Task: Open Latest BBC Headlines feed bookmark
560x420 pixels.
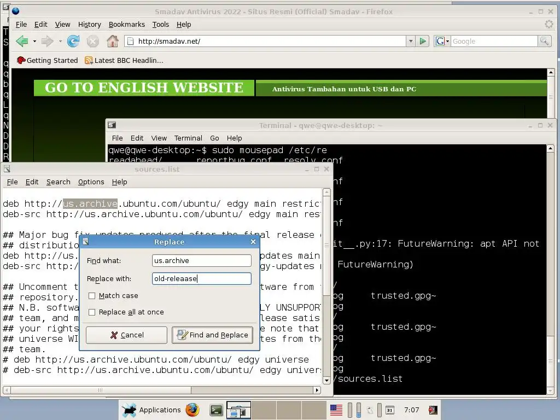Action: [124, 60]
